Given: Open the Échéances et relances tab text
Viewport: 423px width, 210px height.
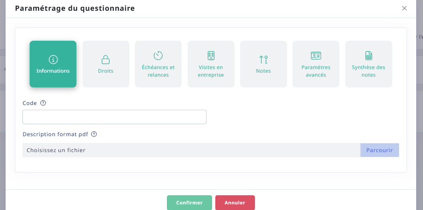Looking at the screenshot, I should pos(158,71).
